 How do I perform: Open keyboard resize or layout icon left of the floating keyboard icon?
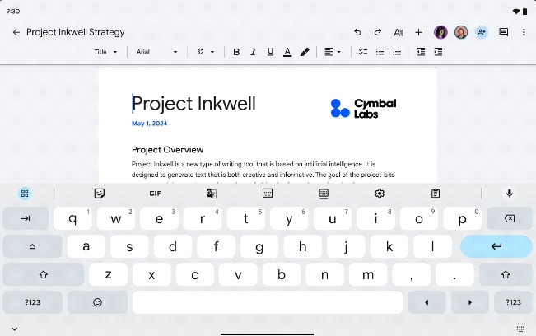tap(268, 194)
